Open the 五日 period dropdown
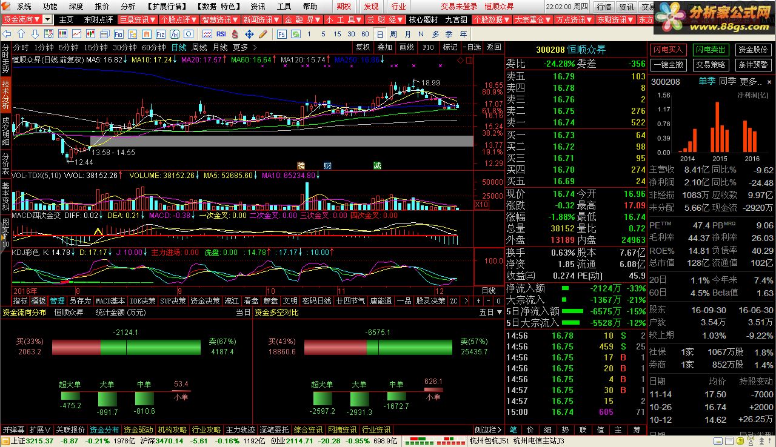This screenshot has width=776, height=447. (490, 313)
